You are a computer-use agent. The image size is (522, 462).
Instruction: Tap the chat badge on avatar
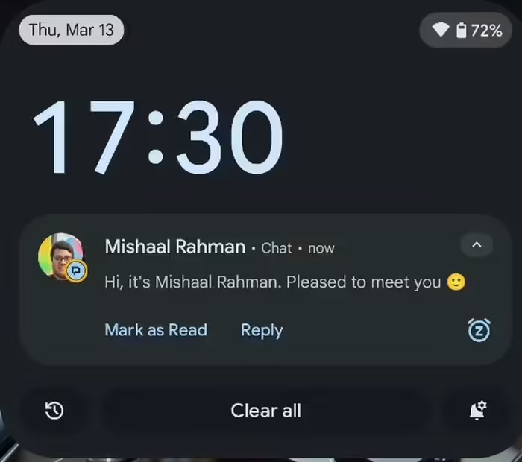coord(76,271)
